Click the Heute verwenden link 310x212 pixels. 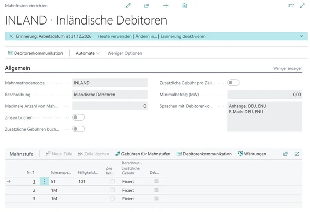114,36
